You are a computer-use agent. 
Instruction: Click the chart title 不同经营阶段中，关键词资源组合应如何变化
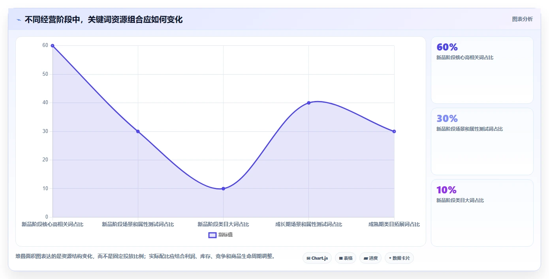coord(103,19)
